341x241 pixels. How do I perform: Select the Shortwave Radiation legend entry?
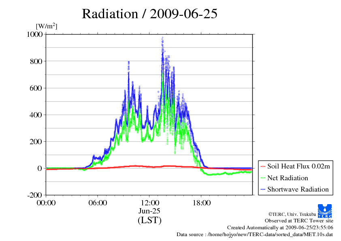296,189
